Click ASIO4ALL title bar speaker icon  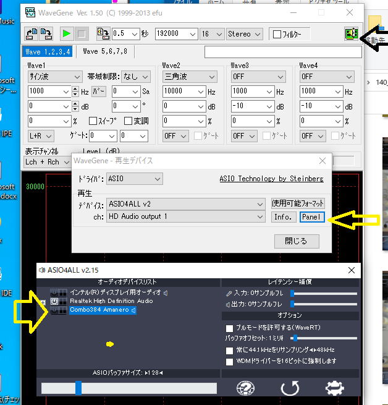click(42, 270)
